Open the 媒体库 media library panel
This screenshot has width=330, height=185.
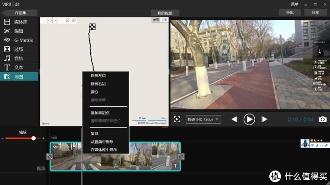19,22
